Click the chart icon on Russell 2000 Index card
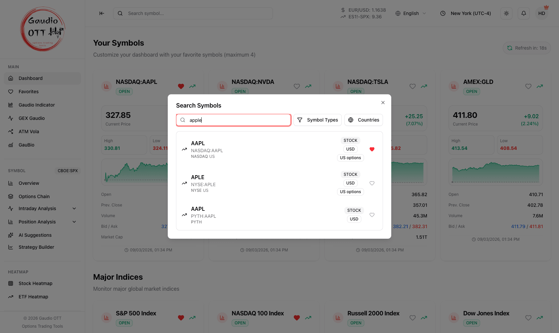This screenshot has height=333, width=559. point(338,318)
